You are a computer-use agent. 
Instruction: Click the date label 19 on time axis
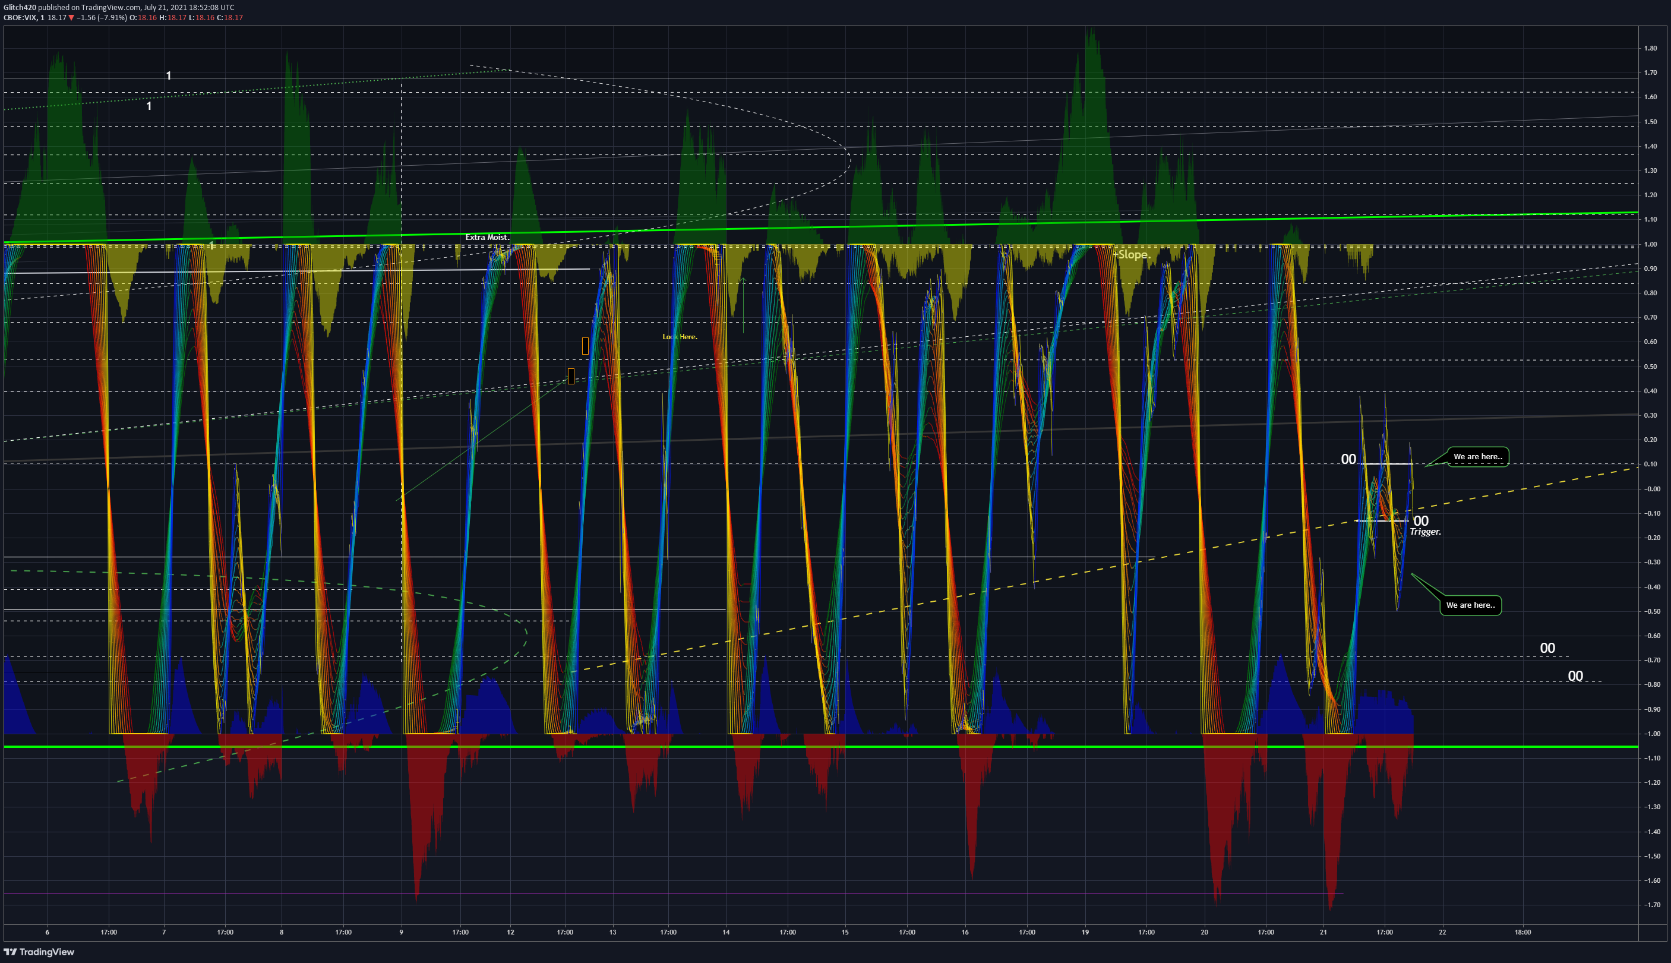(x=1085, y=932)
